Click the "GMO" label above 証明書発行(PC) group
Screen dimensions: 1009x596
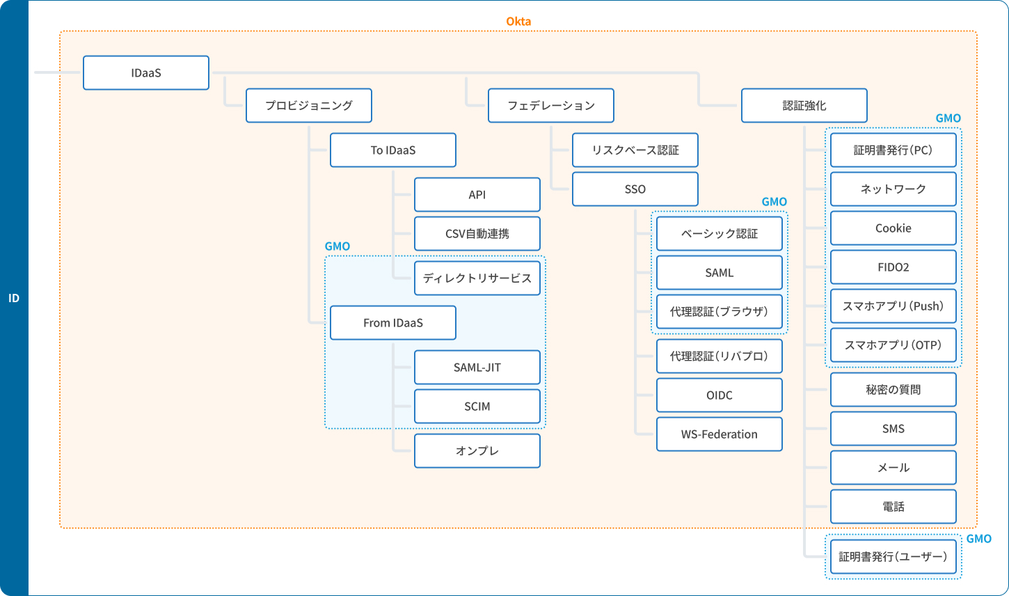coord(948,118)
